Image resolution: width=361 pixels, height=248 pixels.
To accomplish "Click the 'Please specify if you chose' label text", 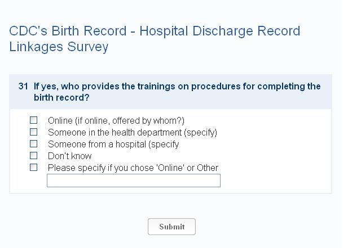I will (x=133, y=168).
